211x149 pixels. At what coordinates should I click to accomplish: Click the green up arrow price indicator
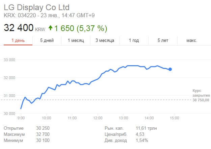51,27
